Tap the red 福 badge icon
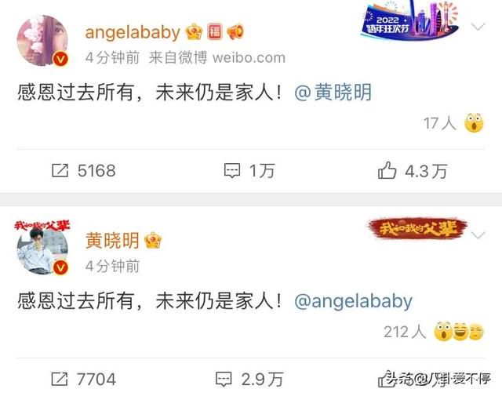Image resolution: width=502 pixels, height=396 pixels. (x=214, y=31)
